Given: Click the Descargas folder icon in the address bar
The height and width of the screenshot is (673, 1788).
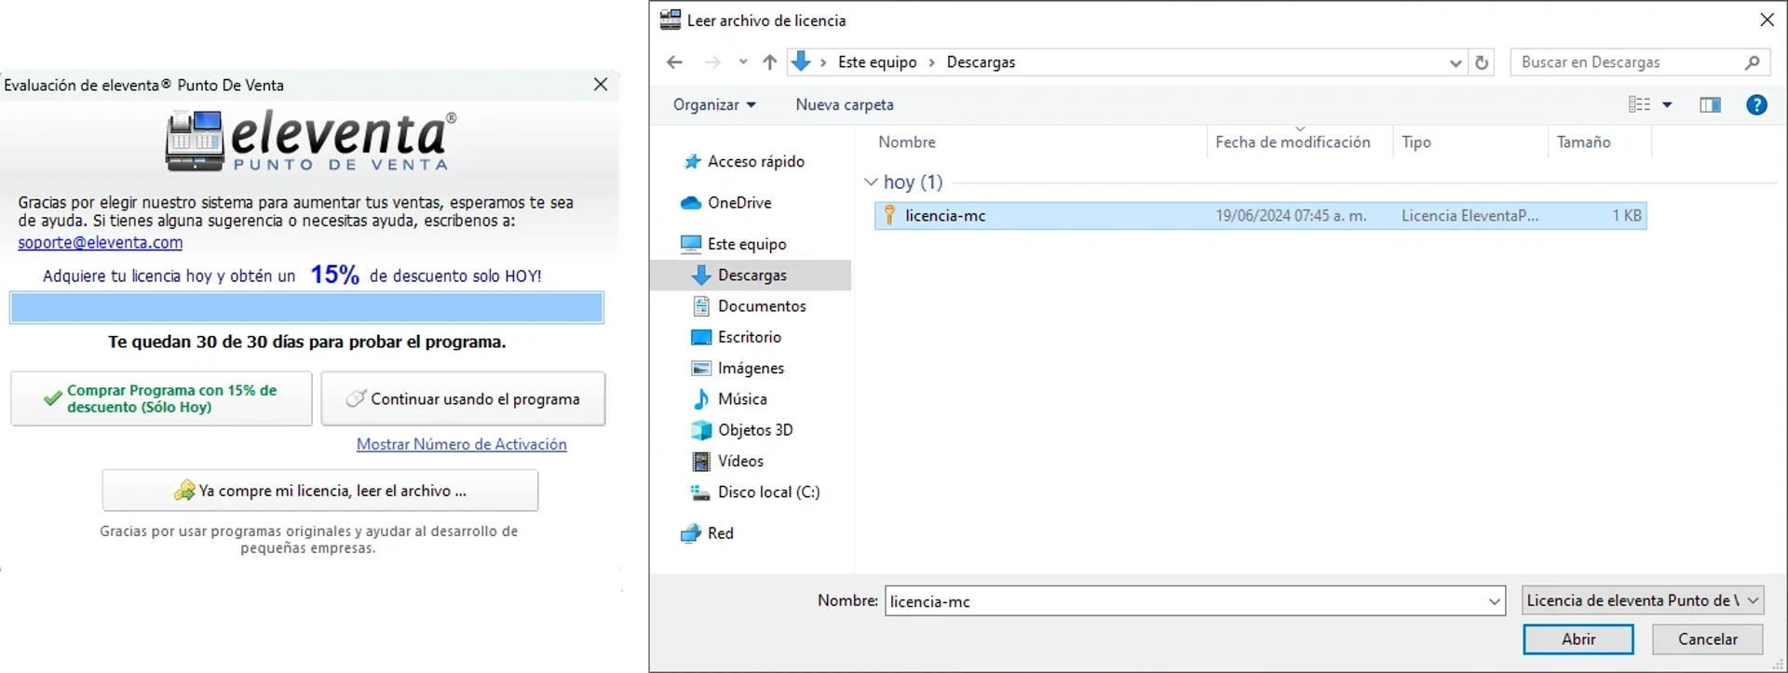Looking at the screenshot, I should (x=801, y=61).
